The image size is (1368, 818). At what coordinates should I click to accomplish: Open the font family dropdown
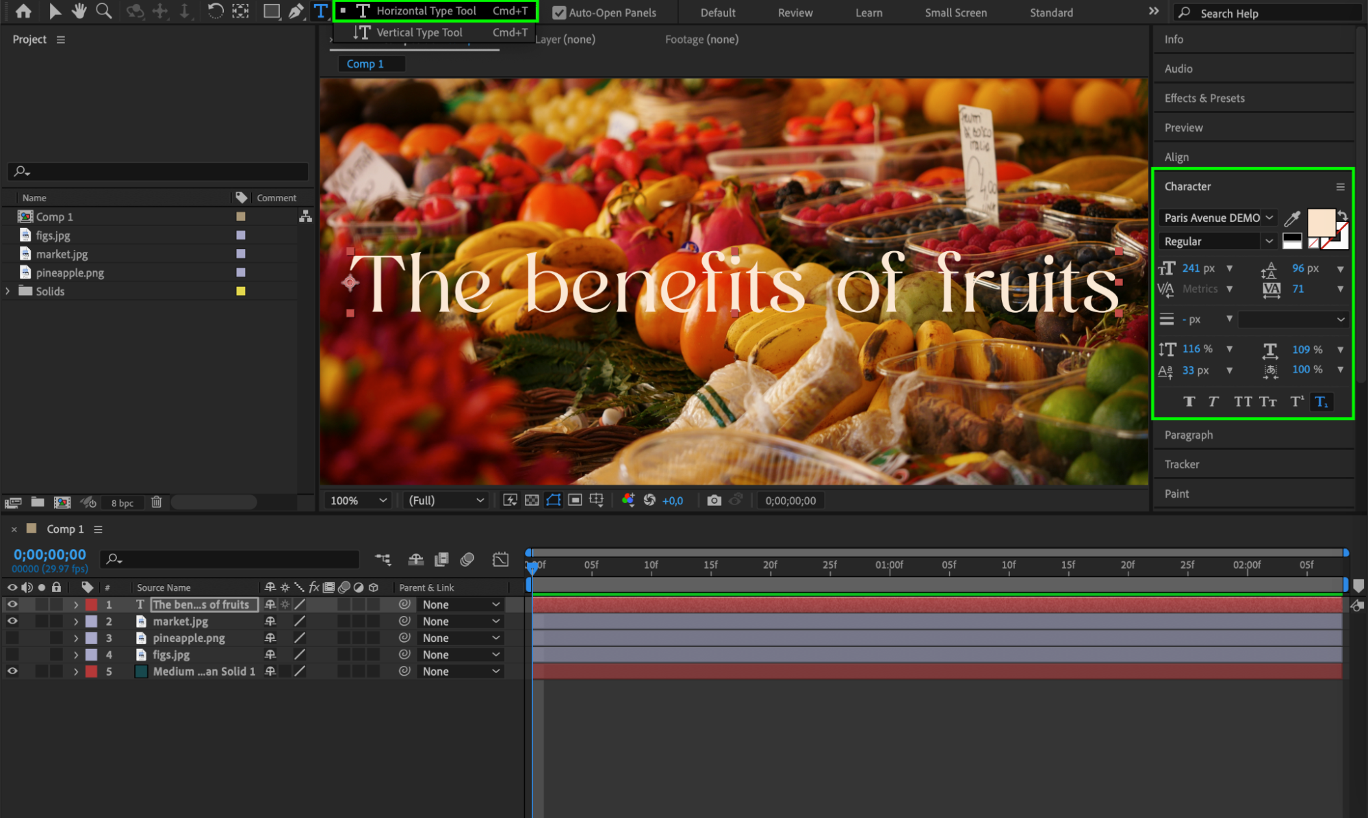1269,218
